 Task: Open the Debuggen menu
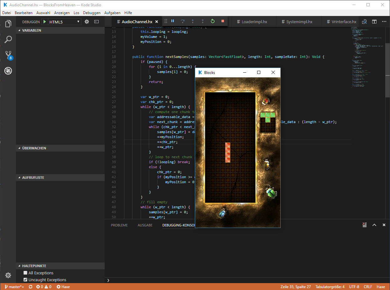pyautogui.click(x=91, y=13)
